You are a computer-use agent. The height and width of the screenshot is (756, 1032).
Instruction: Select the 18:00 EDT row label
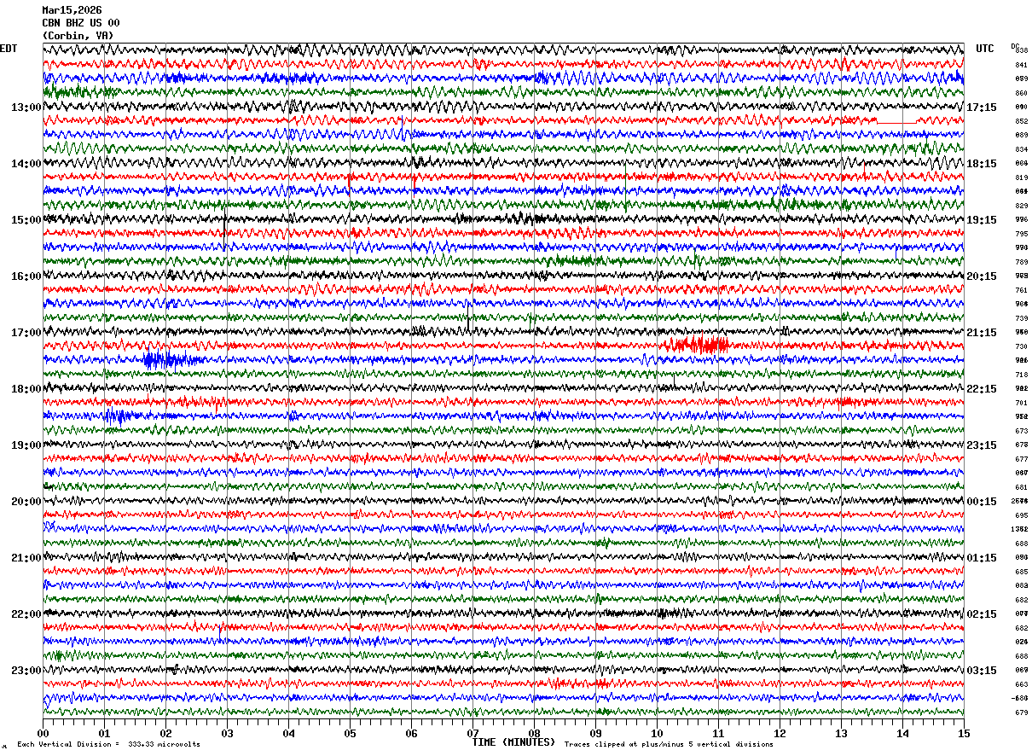(26, 389)
